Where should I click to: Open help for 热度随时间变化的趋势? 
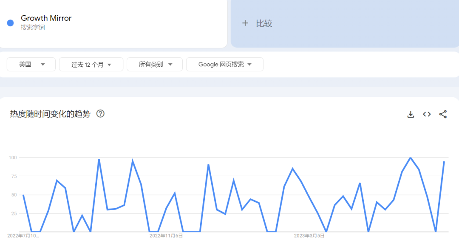(100, 113)
